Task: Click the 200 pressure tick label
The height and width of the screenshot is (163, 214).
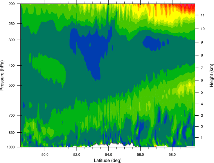Action: pos(12,4)
